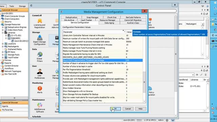This screenshot has height=122, width=217.
Task: Expand MediaAgents tree node
Action: tap(3, 47)
